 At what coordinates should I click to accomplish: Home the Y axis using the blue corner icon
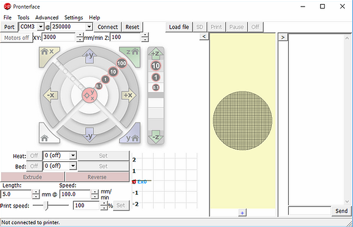coord(132,135)
